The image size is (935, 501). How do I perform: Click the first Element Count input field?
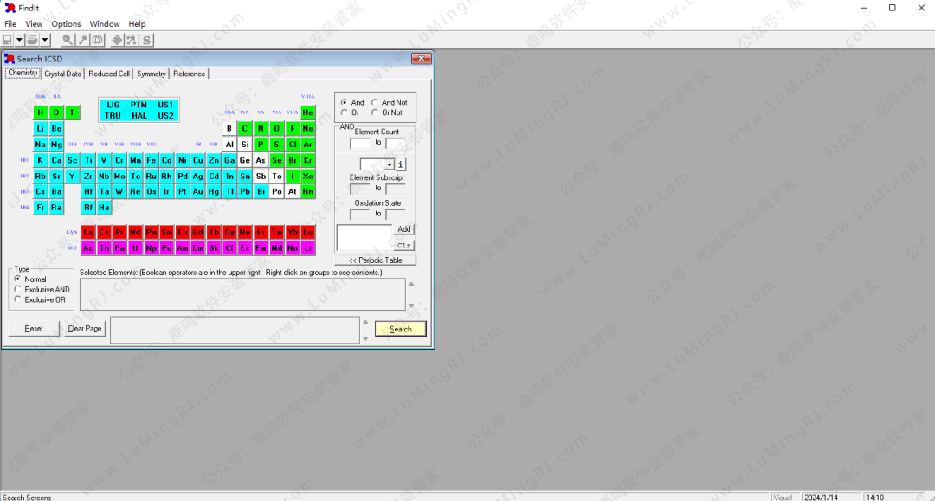[359, 143]
